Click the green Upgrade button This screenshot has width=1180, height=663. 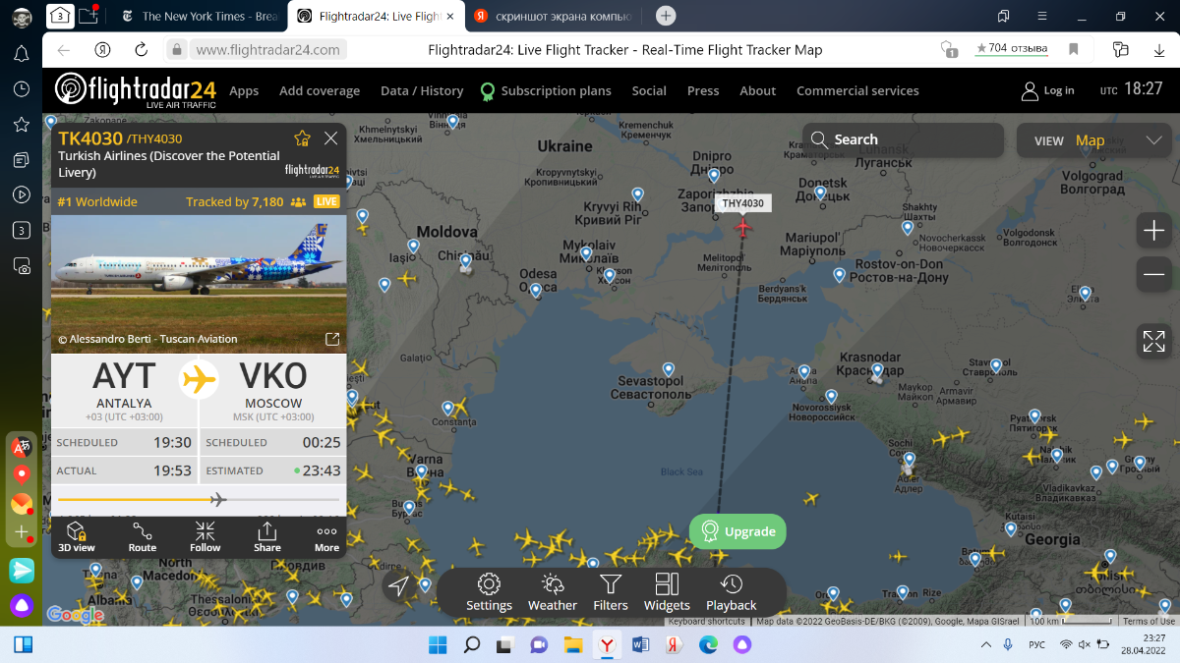tap(737, 531)
